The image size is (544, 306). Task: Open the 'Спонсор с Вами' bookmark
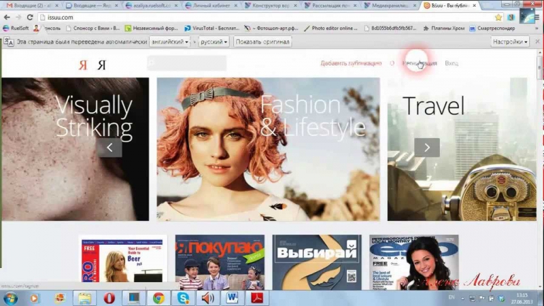(x=92, y=28)
